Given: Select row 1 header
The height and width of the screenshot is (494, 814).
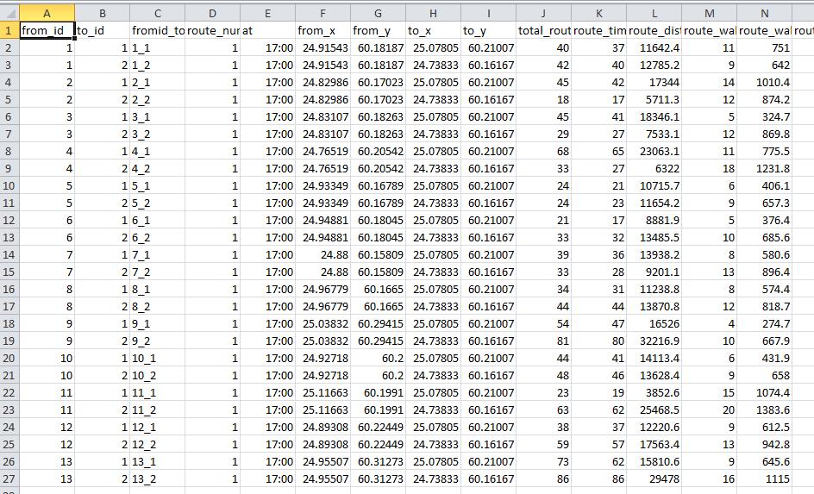Looking at the screenshot, I should (x=9, y=31).
